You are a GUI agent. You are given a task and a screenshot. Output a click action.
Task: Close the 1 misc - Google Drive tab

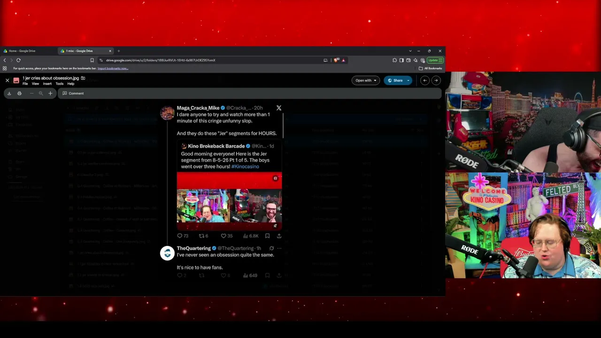click(110, 51)
